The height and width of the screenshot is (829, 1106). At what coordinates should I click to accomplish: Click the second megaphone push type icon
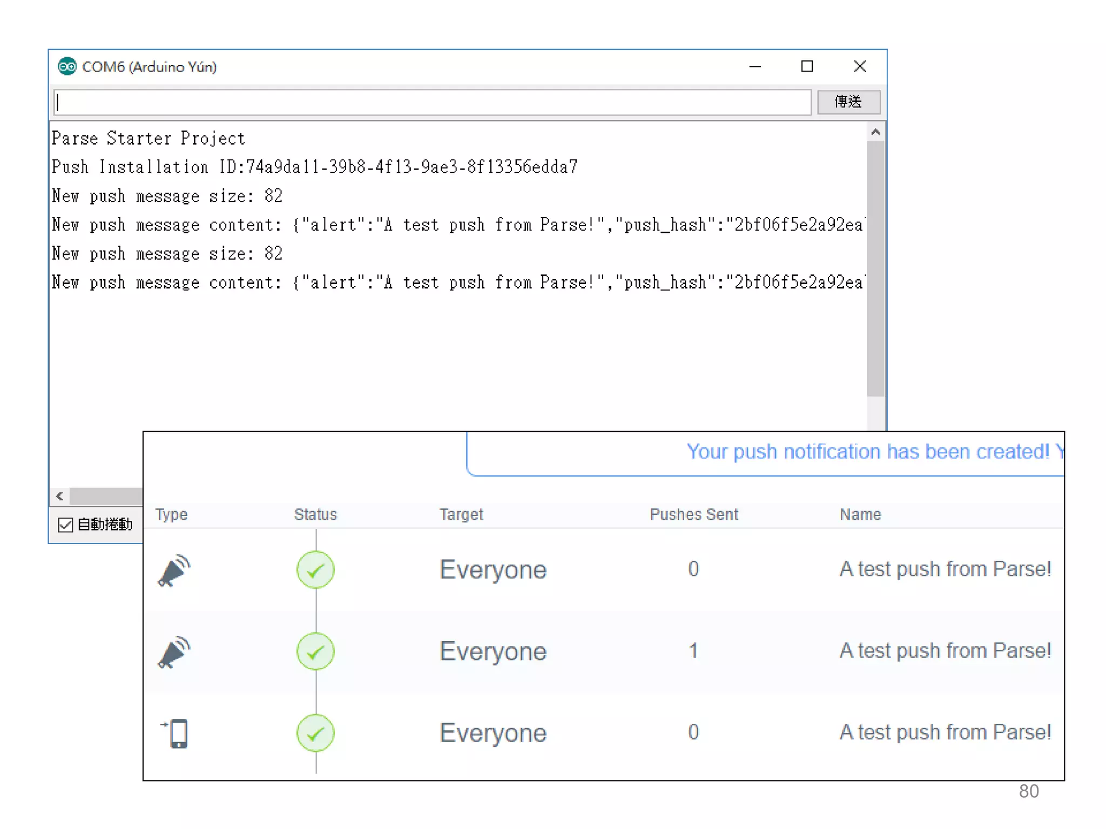pyautogui.click(x=174, y=652)
